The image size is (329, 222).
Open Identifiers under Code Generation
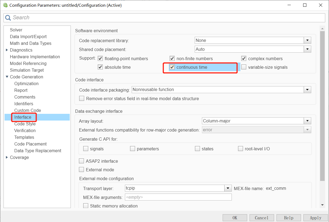(x=24, y=104)
